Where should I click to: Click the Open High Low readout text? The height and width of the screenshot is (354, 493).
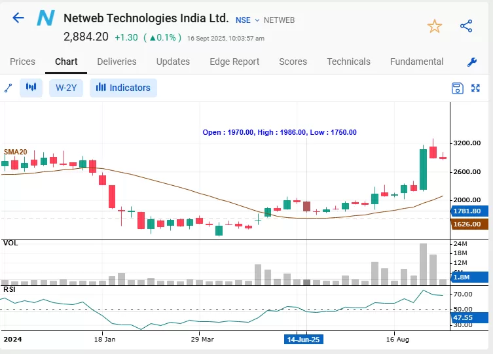280,132
